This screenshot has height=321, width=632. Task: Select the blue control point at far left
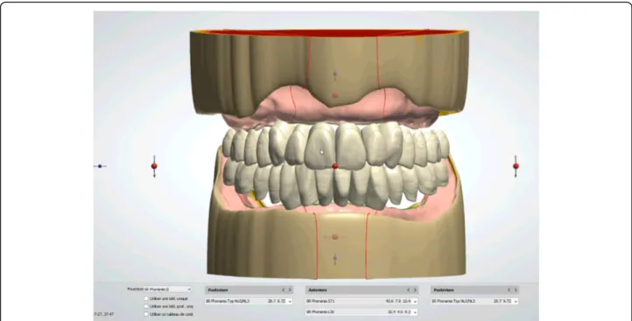(100, 166)
